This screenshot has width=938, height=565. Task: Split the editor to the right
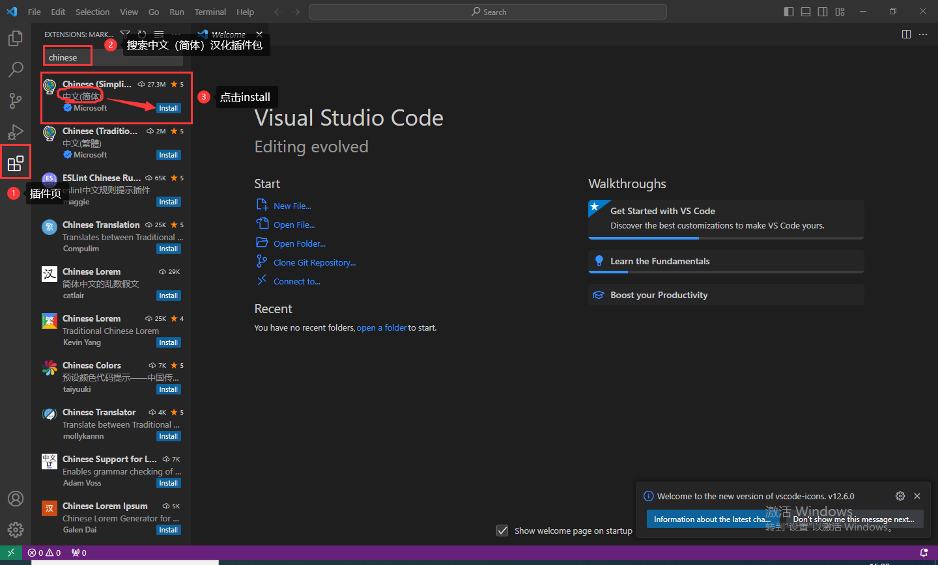point(906,34)
